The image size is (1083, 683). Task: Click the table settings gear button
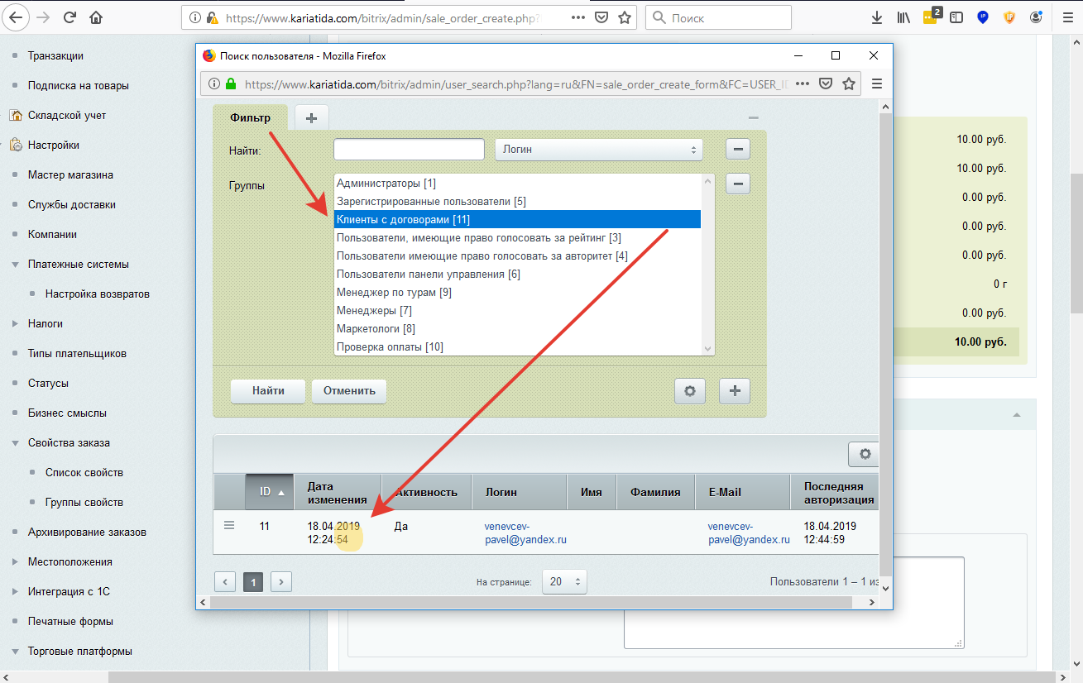pyautogui.click(x=865, y=454)
